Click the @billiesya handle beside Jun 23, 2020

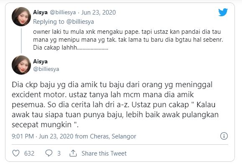(x=63, y=13)
